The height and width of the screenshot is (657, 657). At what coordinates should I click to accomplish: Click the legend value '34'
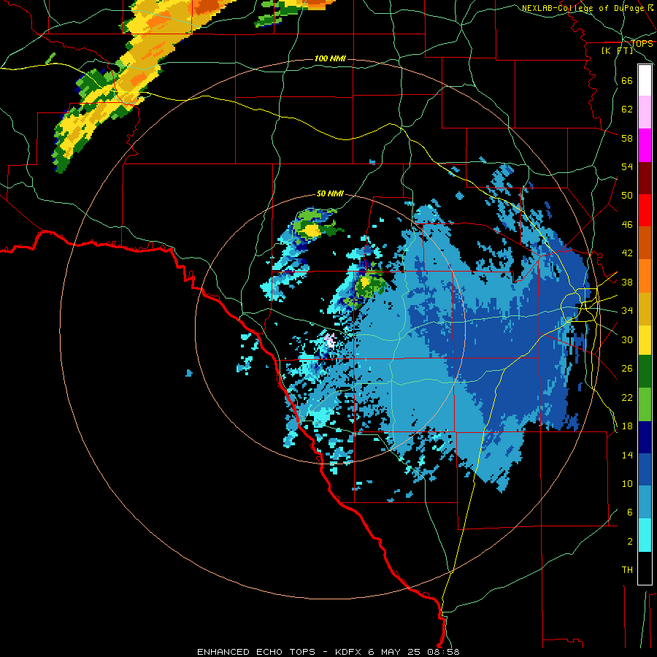pyautogui.click(x=627, y=311)
